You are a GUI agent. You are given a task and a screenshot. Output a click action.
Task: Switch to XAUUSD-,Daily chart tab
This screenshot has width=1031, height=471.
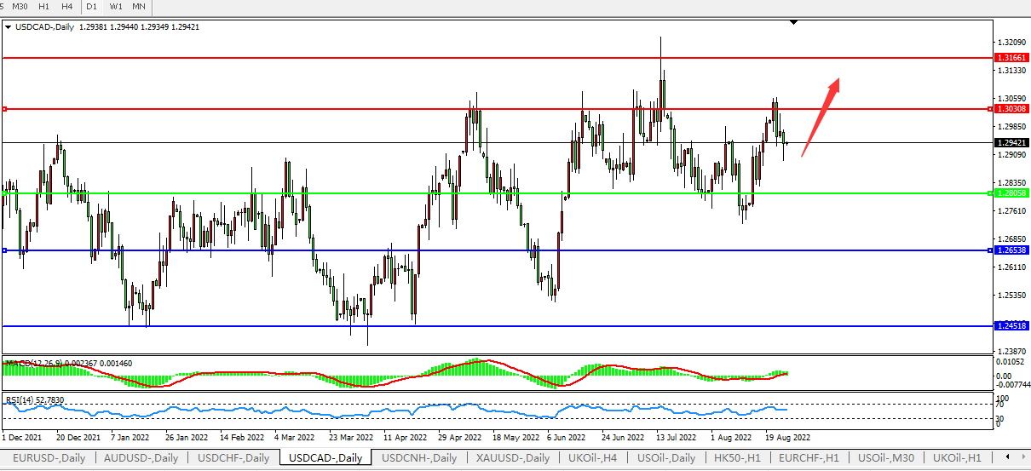pyautogui.click(x=512, y=458)
